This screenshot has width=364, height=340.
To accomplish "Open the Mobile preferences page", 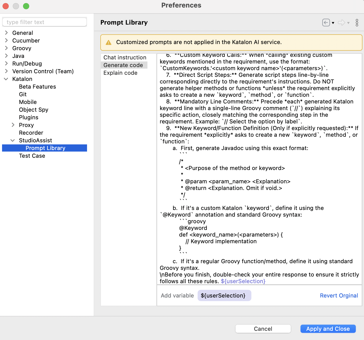I will 28,102.
